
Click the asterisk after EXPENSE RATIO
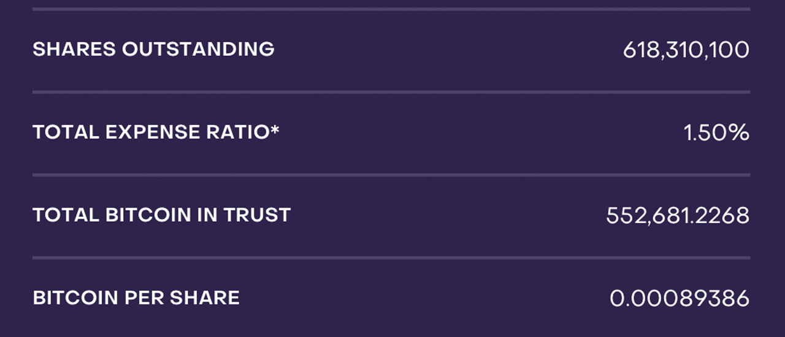click(x=275, y=130)
